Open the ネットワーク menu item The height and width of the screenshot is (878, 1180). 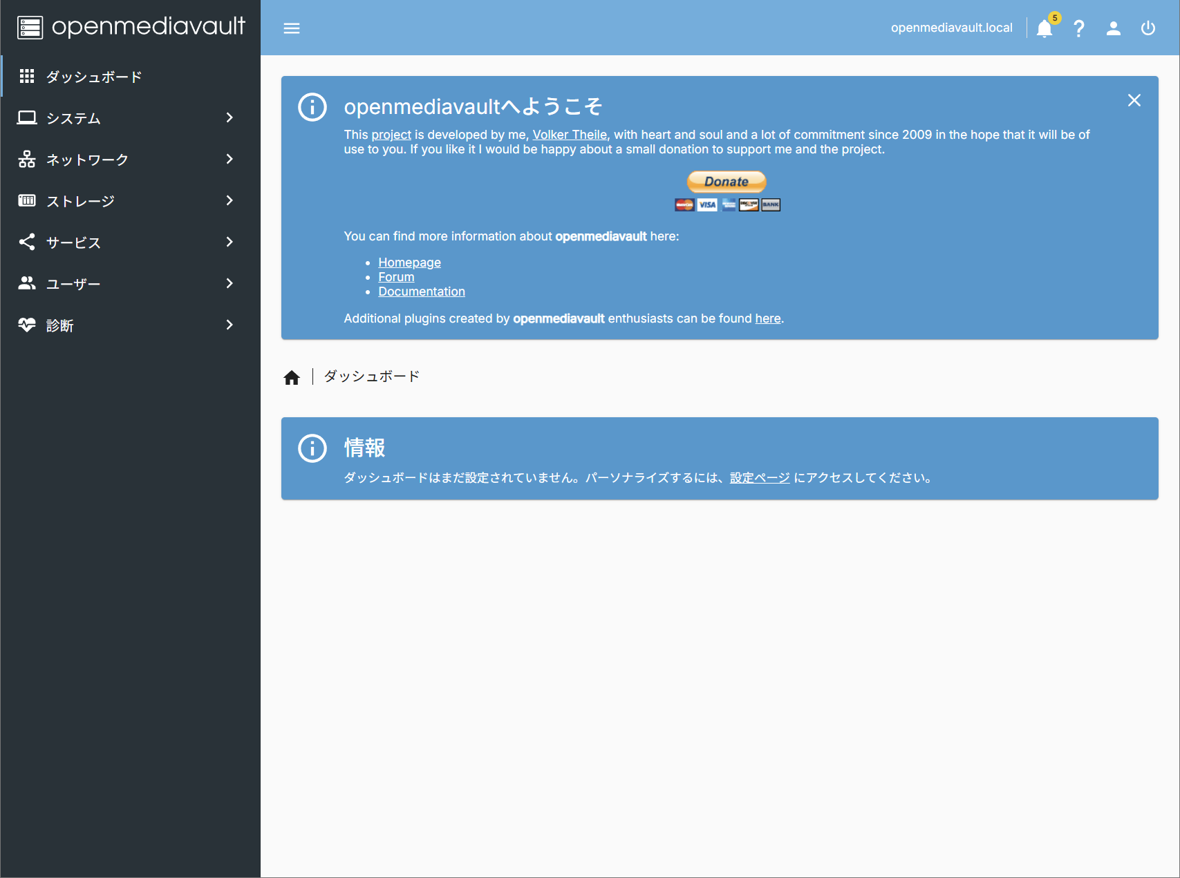[x=131, y=159]
